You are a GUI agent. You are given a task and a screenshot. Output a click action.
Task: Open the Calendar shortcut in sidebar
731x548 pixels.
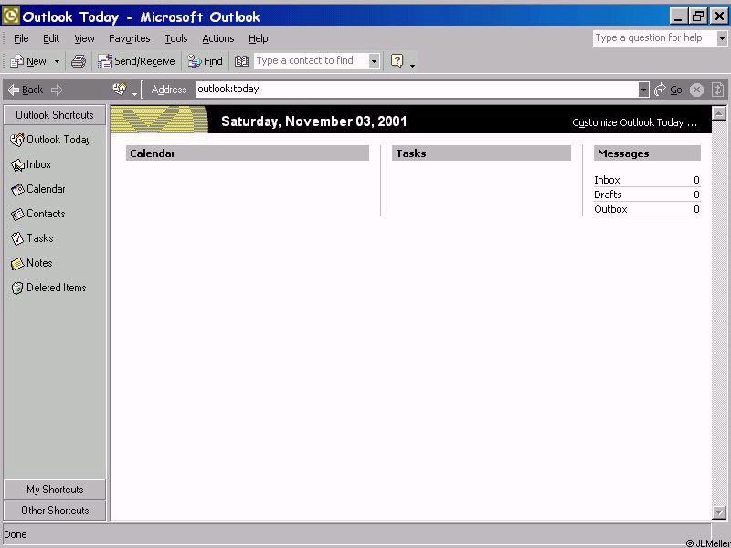coord(38,189)
